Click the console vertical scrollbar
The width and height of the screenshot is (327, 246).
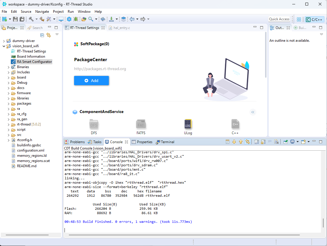click(x=323, y=223)
